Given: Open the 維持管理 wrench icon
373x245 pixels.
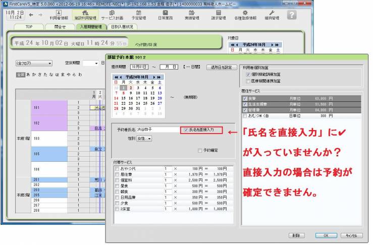Looking at the screenshot, I should (272, 15).
